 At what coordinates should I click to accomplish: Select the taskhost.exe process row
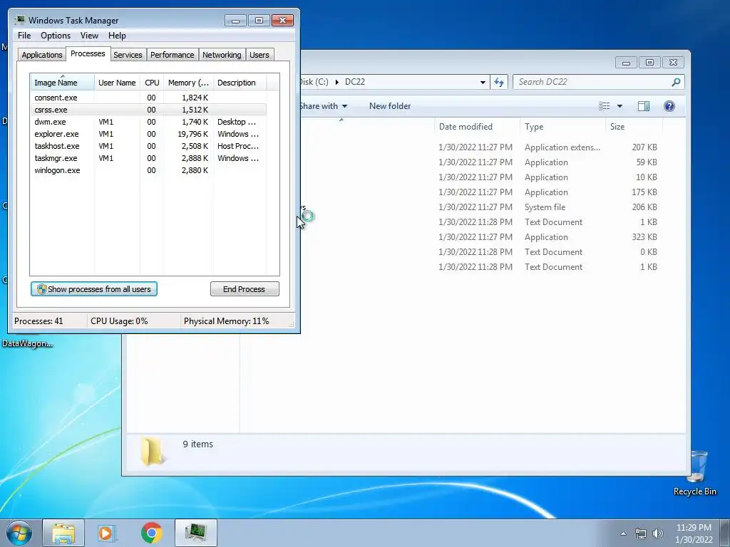click(x=148, y=146)
